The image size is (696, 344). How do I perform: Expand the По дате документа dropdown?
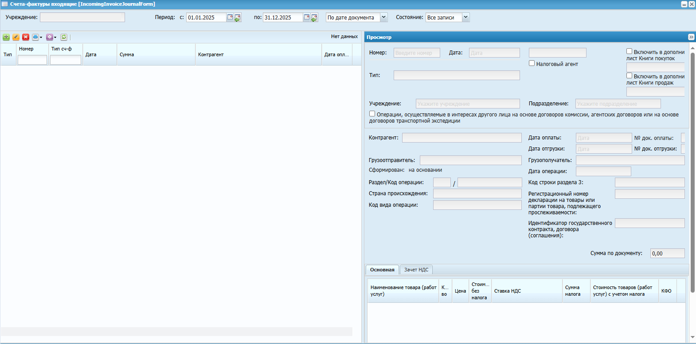pyautogui.click(x=384, y=17)
